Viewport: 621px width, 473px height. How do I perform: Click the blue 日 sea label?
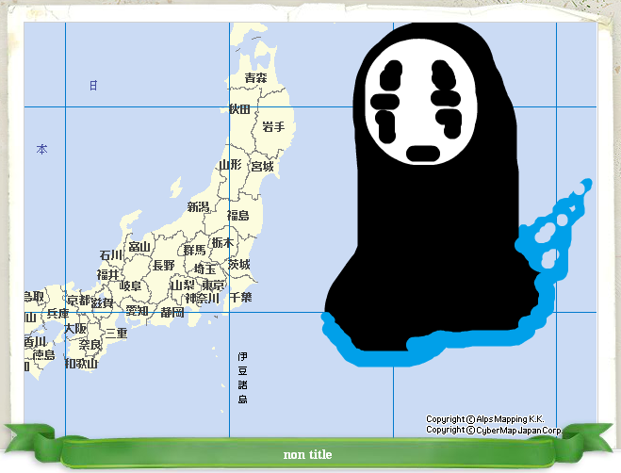click(x=93, y=86)
